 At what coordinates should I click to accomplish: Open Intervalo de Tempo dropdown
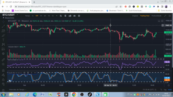(18, 90)
